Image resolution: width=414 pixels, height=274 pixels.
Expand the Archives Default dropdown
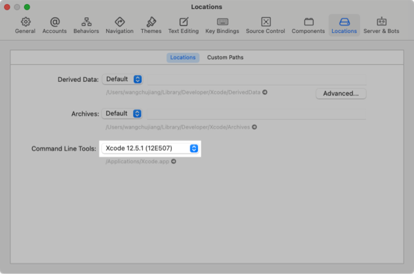click(122, 114)
